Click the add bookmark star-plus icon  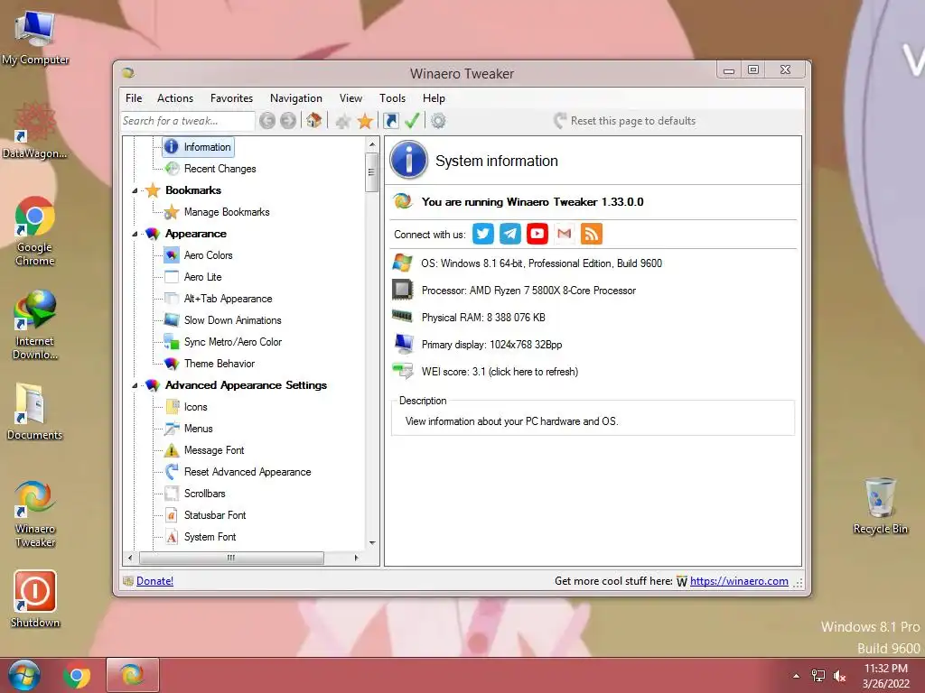coord(342,122)
